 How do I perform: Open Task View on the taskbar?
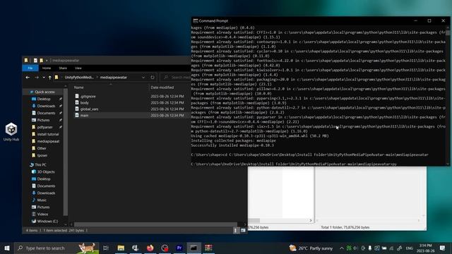[x=105, y=248]
